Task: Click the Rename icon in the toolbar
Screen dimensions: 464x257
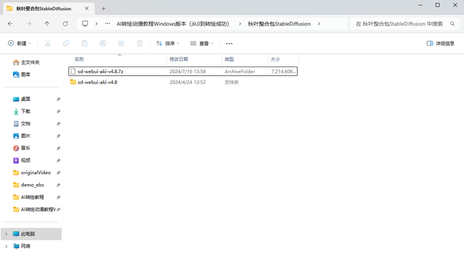Action: point(102,43)
